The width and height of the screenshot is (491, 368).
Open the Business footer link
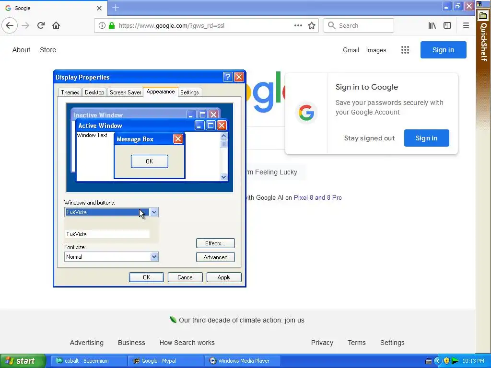pos(131,343)
